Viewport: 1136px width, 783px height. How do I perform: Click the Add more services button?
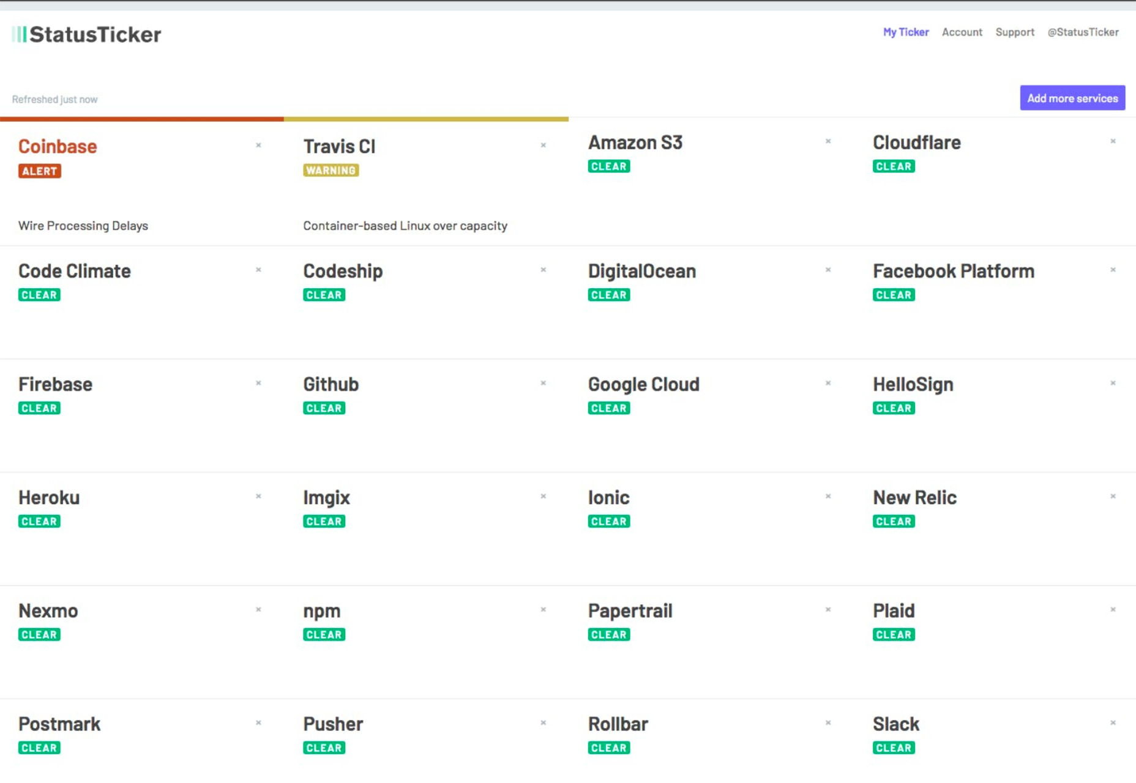click(x=1072, y=98)
